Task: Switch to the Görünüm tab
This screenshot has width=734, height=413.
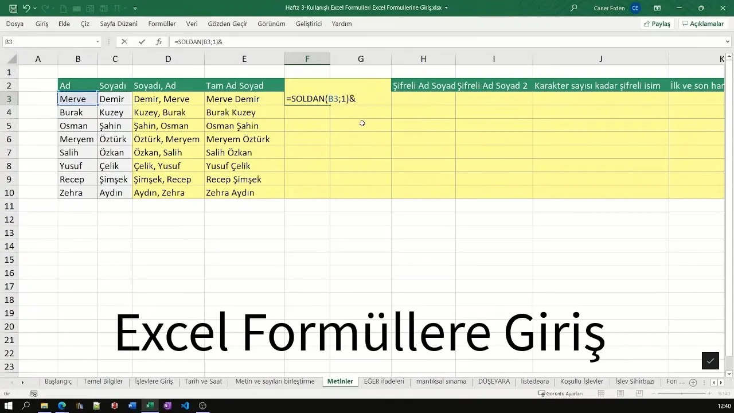Action: pos(271,24)
